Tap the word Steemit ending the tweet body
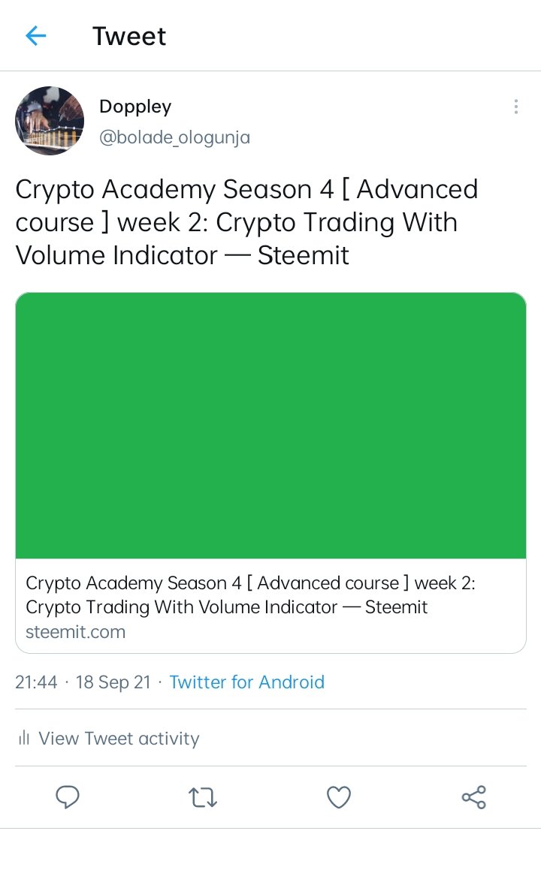Screen dimensions: 541x885 point(304,255)
